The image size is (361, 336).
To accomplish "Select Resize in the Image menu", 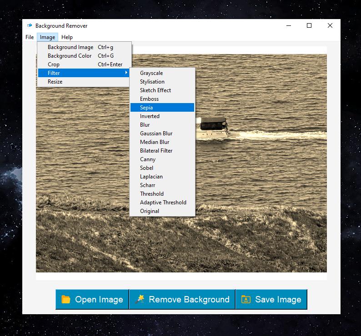I will point(55,82).
